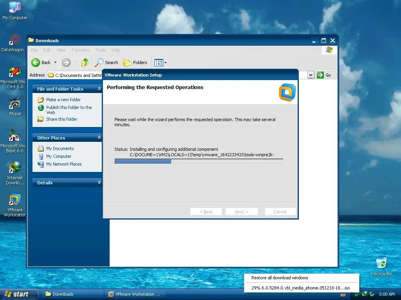This screenshot has width=401, height=300.
Task: Switch to VMware Workstation taskbar button
Action: click(135, 294)
